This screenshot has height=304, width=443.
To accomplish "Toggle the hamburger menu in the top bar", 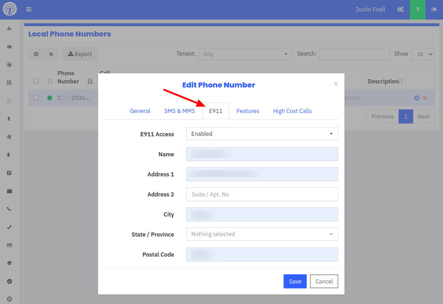I will [29, 10].
